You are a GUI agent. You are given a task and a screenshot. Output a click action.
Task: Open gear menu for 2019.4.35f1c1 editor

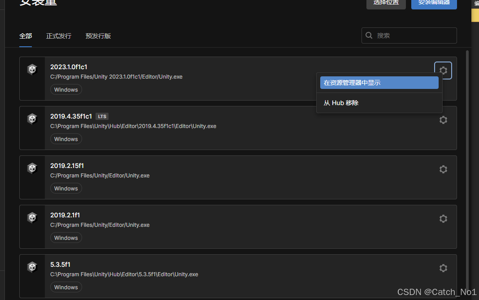tap(443, 120)
